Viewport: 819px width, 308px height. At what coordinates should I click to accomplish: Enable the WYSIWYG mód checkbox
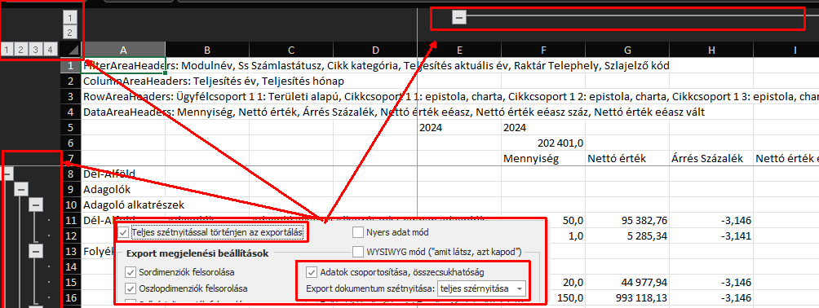(358, 252)
